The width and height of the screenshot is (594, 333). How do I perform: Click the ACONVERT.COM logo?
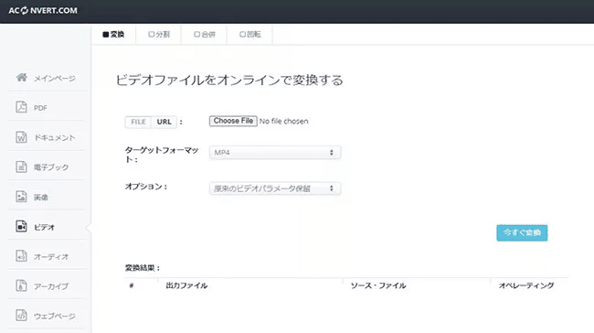click(x=43, y=11)
